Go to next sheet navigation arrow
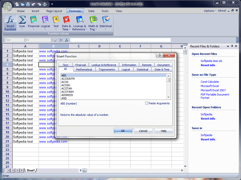241x180 pixels. [18, 170]
